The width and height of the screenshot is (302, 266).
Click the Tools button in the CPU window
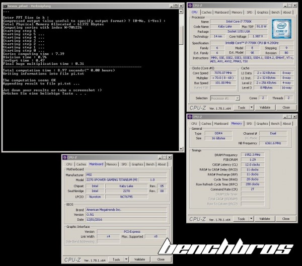242,108
